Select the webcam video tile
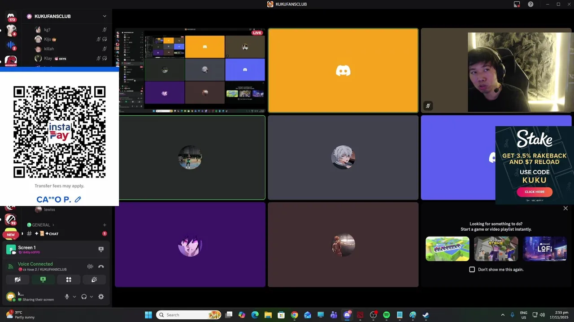The height and width of the screenshot is (322, 574). (x=496, y=71)
